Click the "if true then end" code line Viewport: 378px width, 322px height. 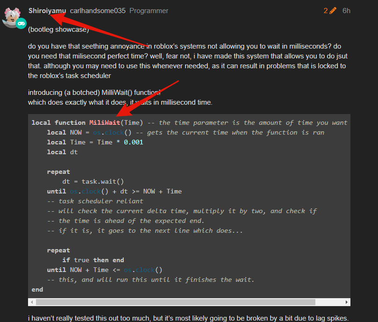pos(93,260)
